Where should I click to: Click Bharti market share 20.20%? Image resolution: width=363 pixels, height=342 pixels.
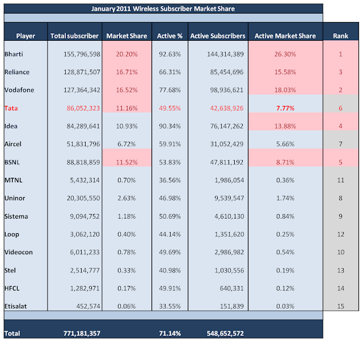(x=126, y=54)
